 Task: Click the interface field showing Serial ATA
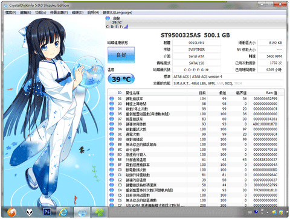click(196, 56)
